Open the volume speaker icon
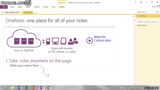This screenshot has width=160, height=90. (140, 88)
